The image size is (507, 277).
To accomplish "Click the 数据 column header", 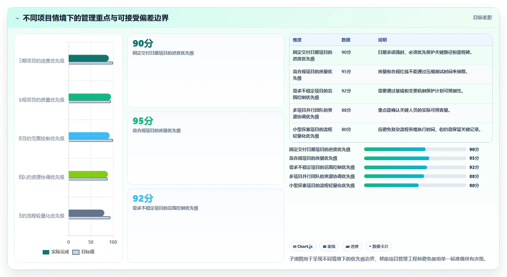I will 346,40.
